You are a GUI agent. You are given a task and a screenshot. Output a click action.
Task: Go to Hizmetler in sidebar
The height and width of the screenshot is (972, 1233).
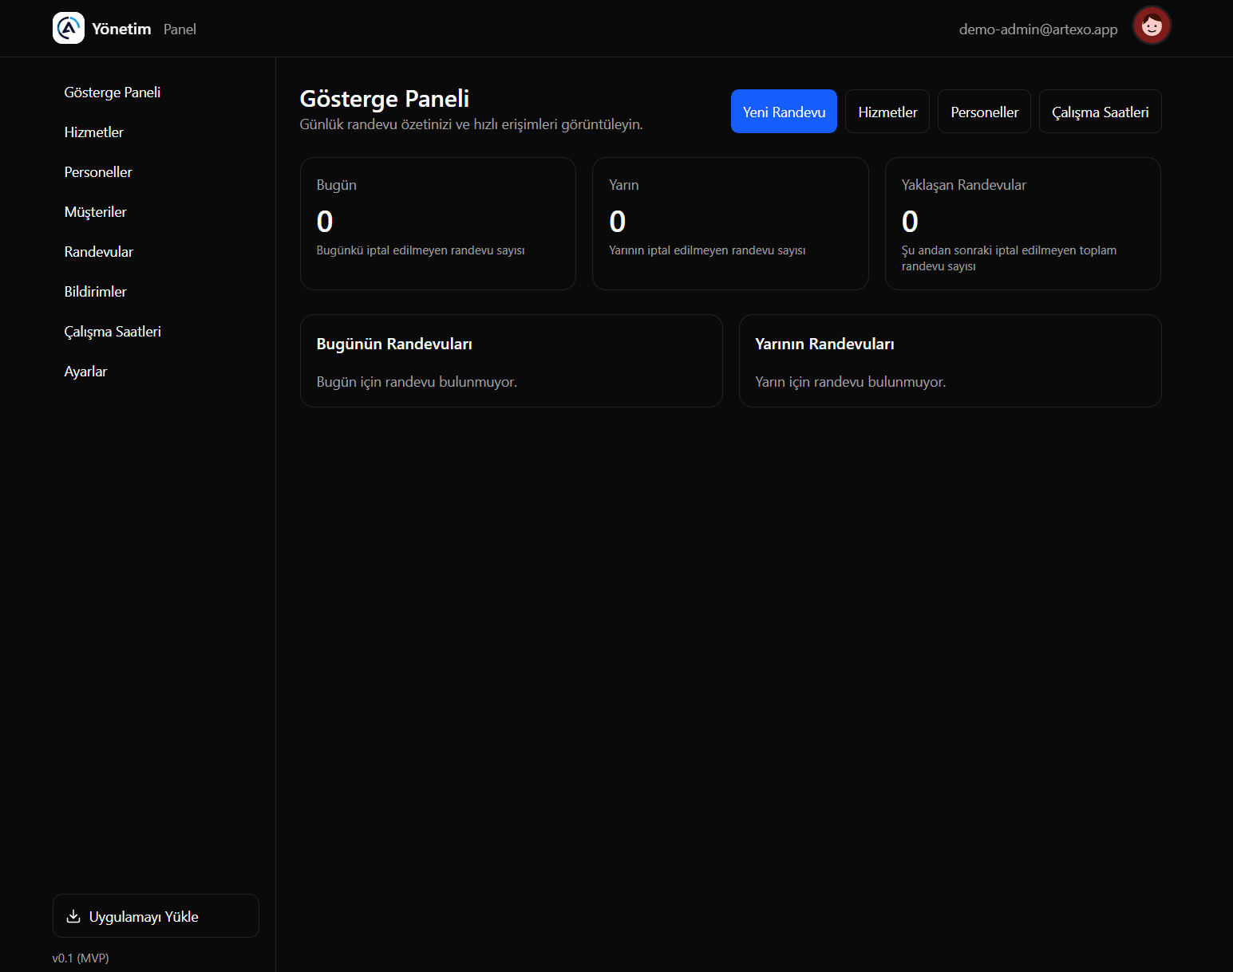(x=94, y=132)
